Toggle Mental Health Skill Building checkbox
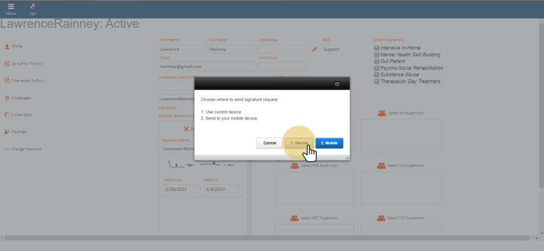Image resolution: width=544 pixels, height=251 pixels. (x=377, y=55)
